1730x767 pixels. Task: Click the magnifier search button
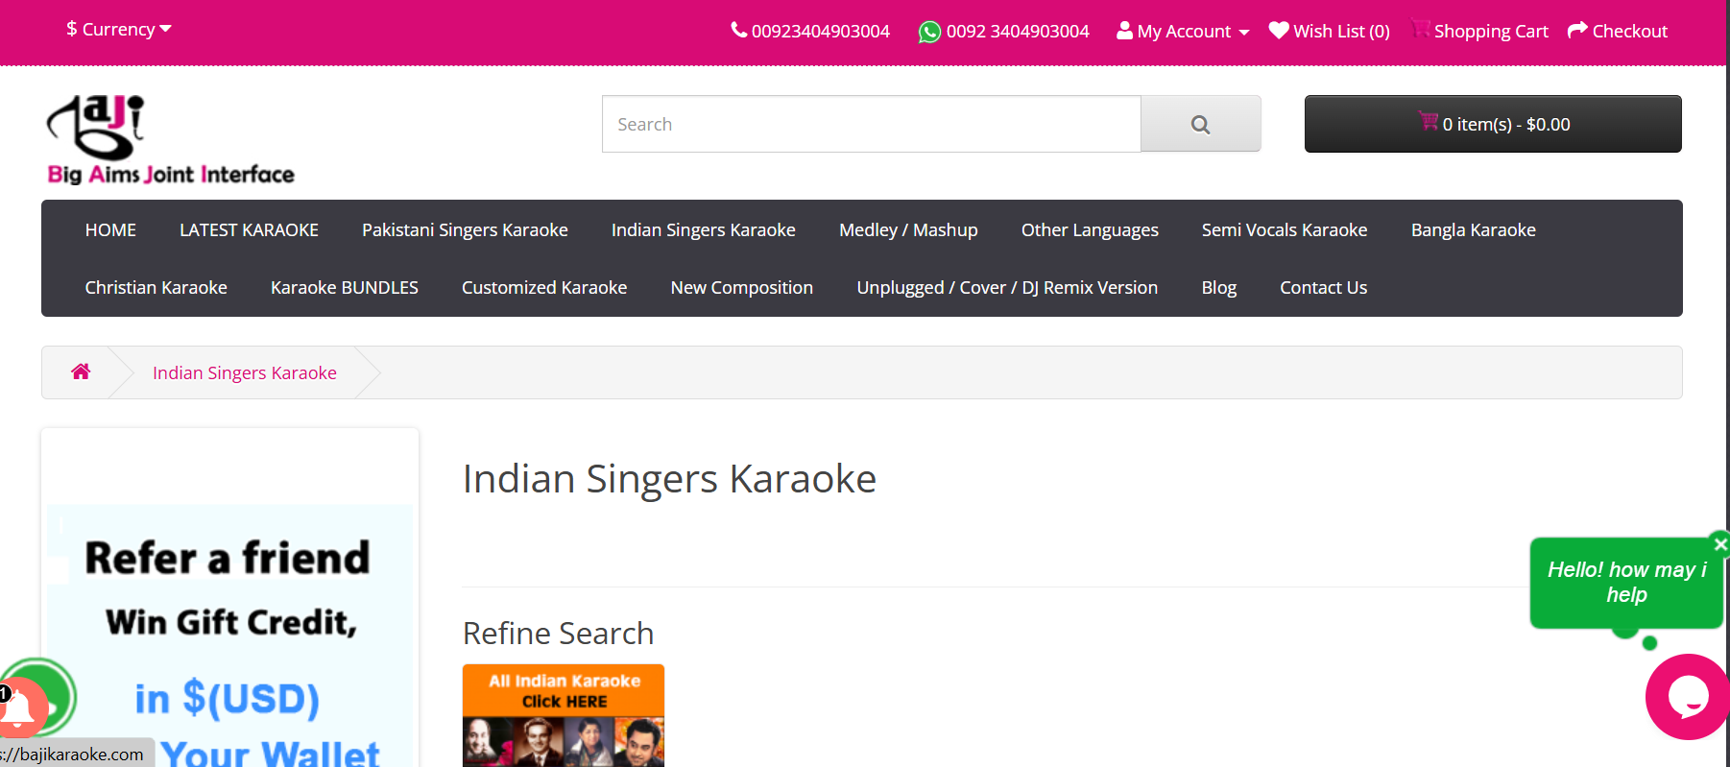[1200, 124]
